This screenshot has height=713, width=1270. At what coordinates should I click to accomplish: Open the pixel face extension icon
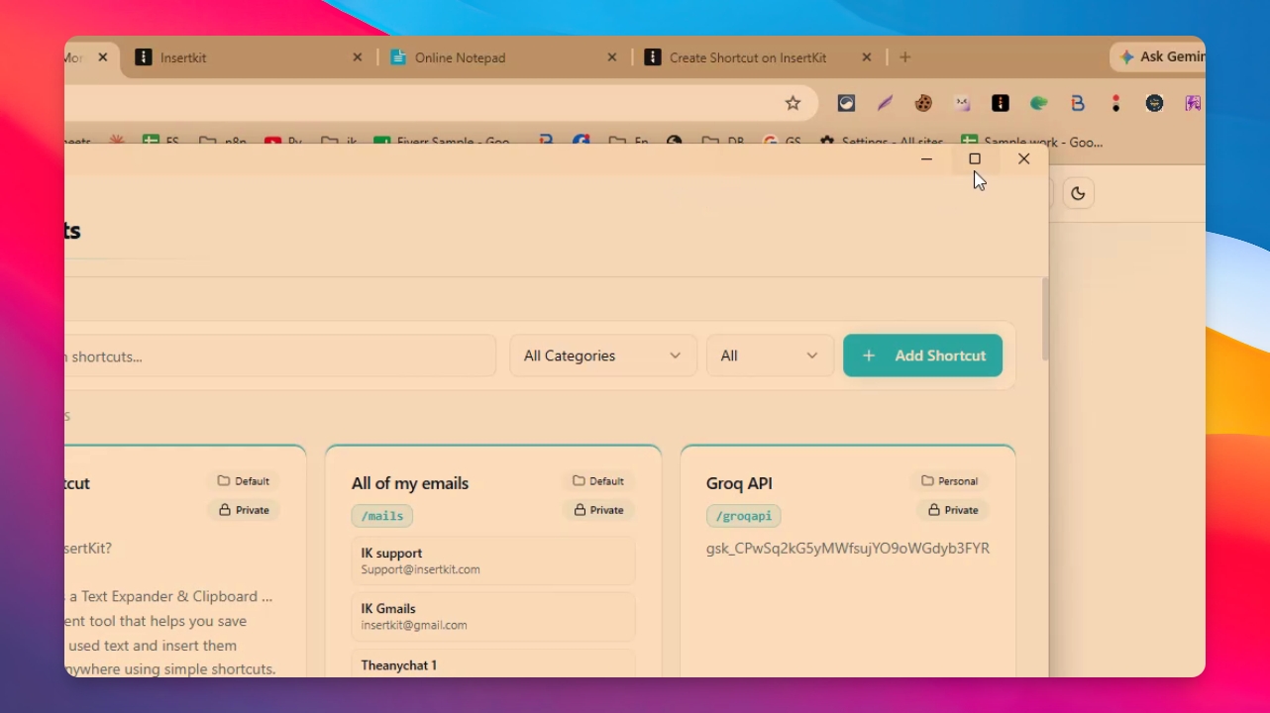962,103
